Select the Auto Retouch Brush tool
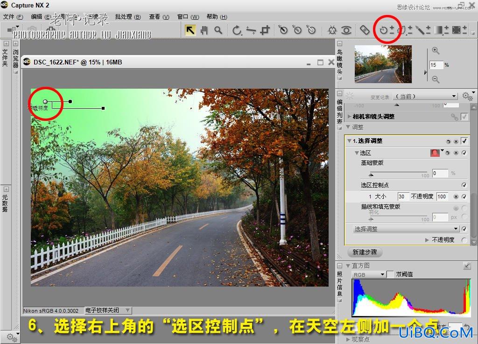The height and width of the screenshot is (344, 478). [365, 30]
